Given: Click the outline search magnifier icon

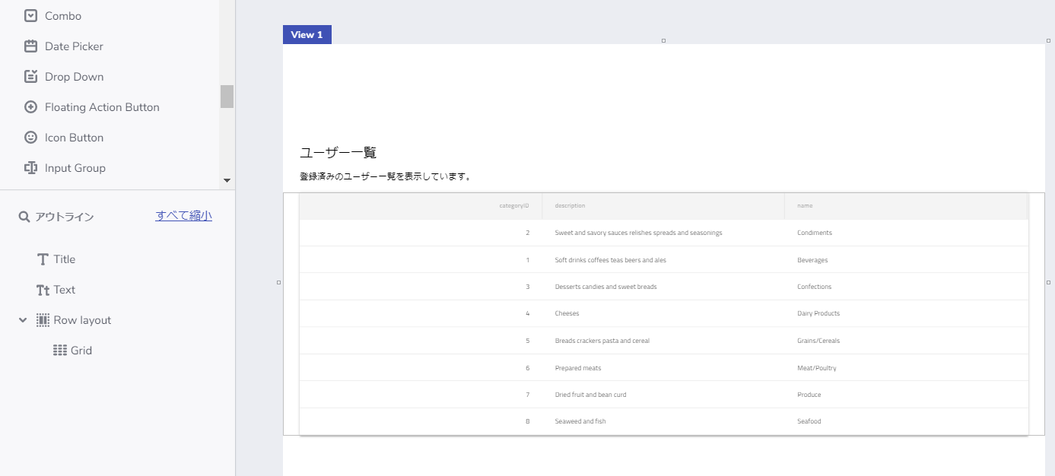Looking at the screenshot, I should (x=24, y=217).
